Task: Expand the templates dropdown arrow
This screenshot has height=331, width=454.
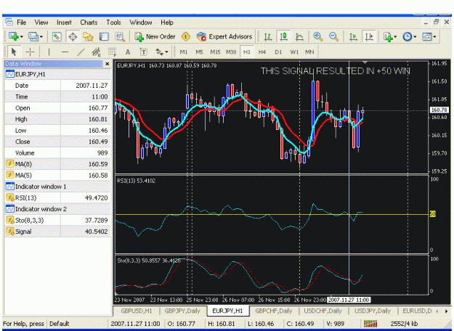Action: [434, 37]
